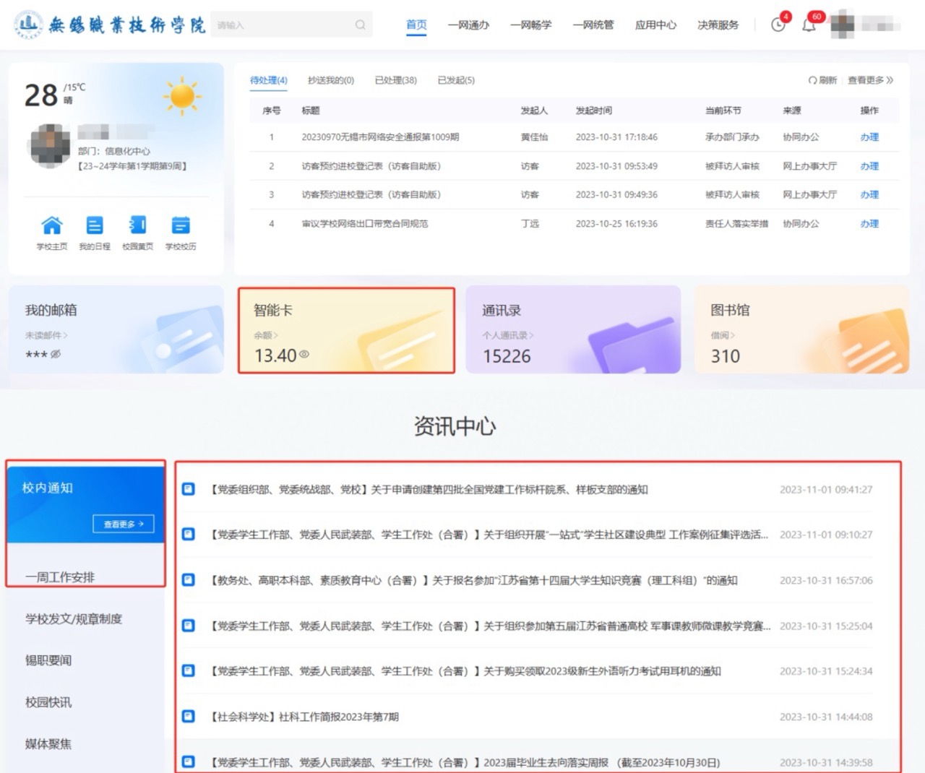This screenshot has width=925, height=773.
Task: Open the notification bell icon
Action: click(x=809, y=26)
